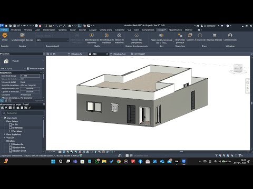Open Google Chrome from taskbar
The height and width of the screenshot is (189, 253).
point(119,161)
